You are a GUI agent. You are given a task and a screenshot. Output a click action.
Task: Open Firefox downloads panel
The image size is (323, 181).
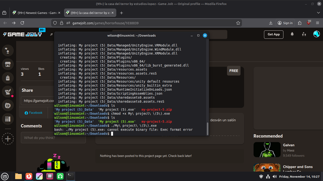click(271, 23)
